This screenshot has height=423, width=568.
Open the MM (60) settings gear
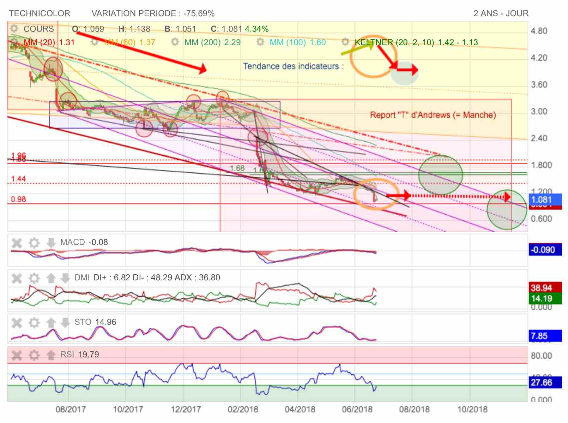click(94, 42)
